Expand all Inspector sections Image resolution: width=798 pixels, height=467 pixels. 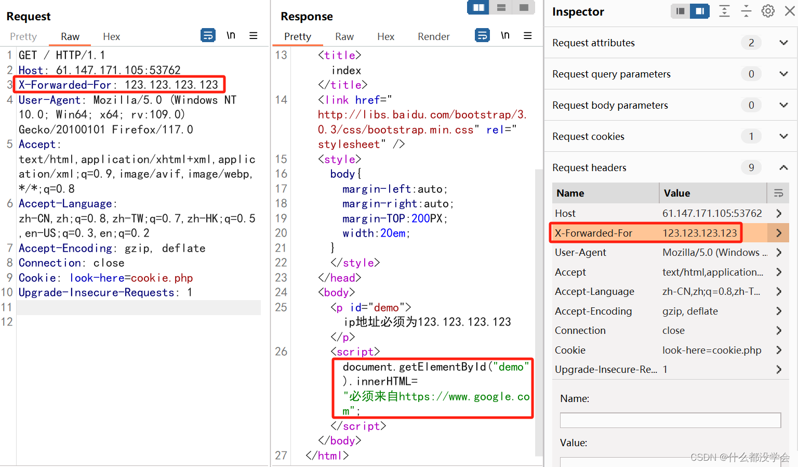pos(724,11)
